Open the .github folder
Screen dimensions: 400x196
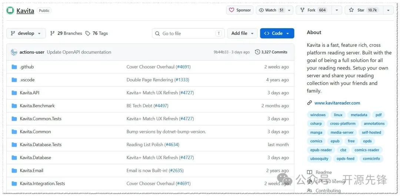click(x=27, y=67)
